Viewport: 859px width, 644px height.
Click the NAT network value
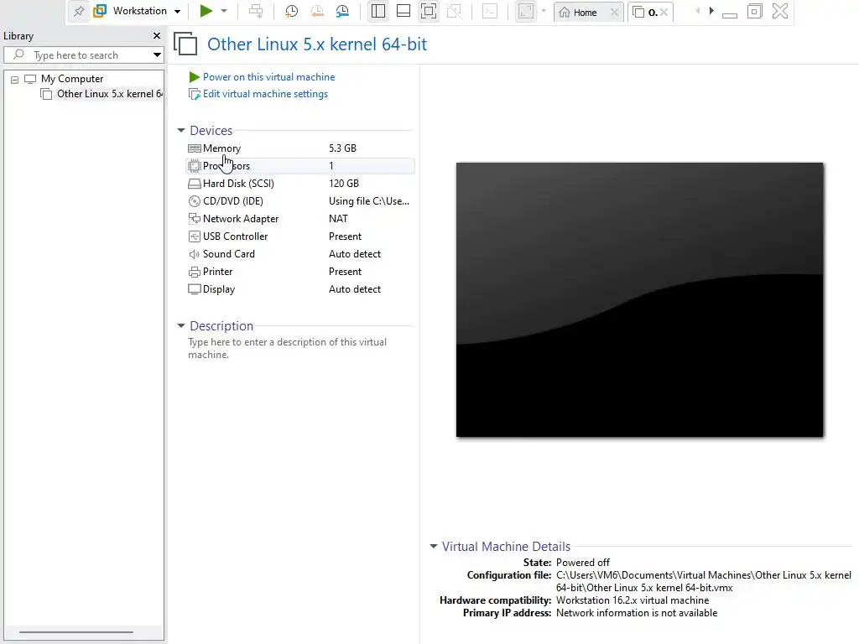point(338,219)
